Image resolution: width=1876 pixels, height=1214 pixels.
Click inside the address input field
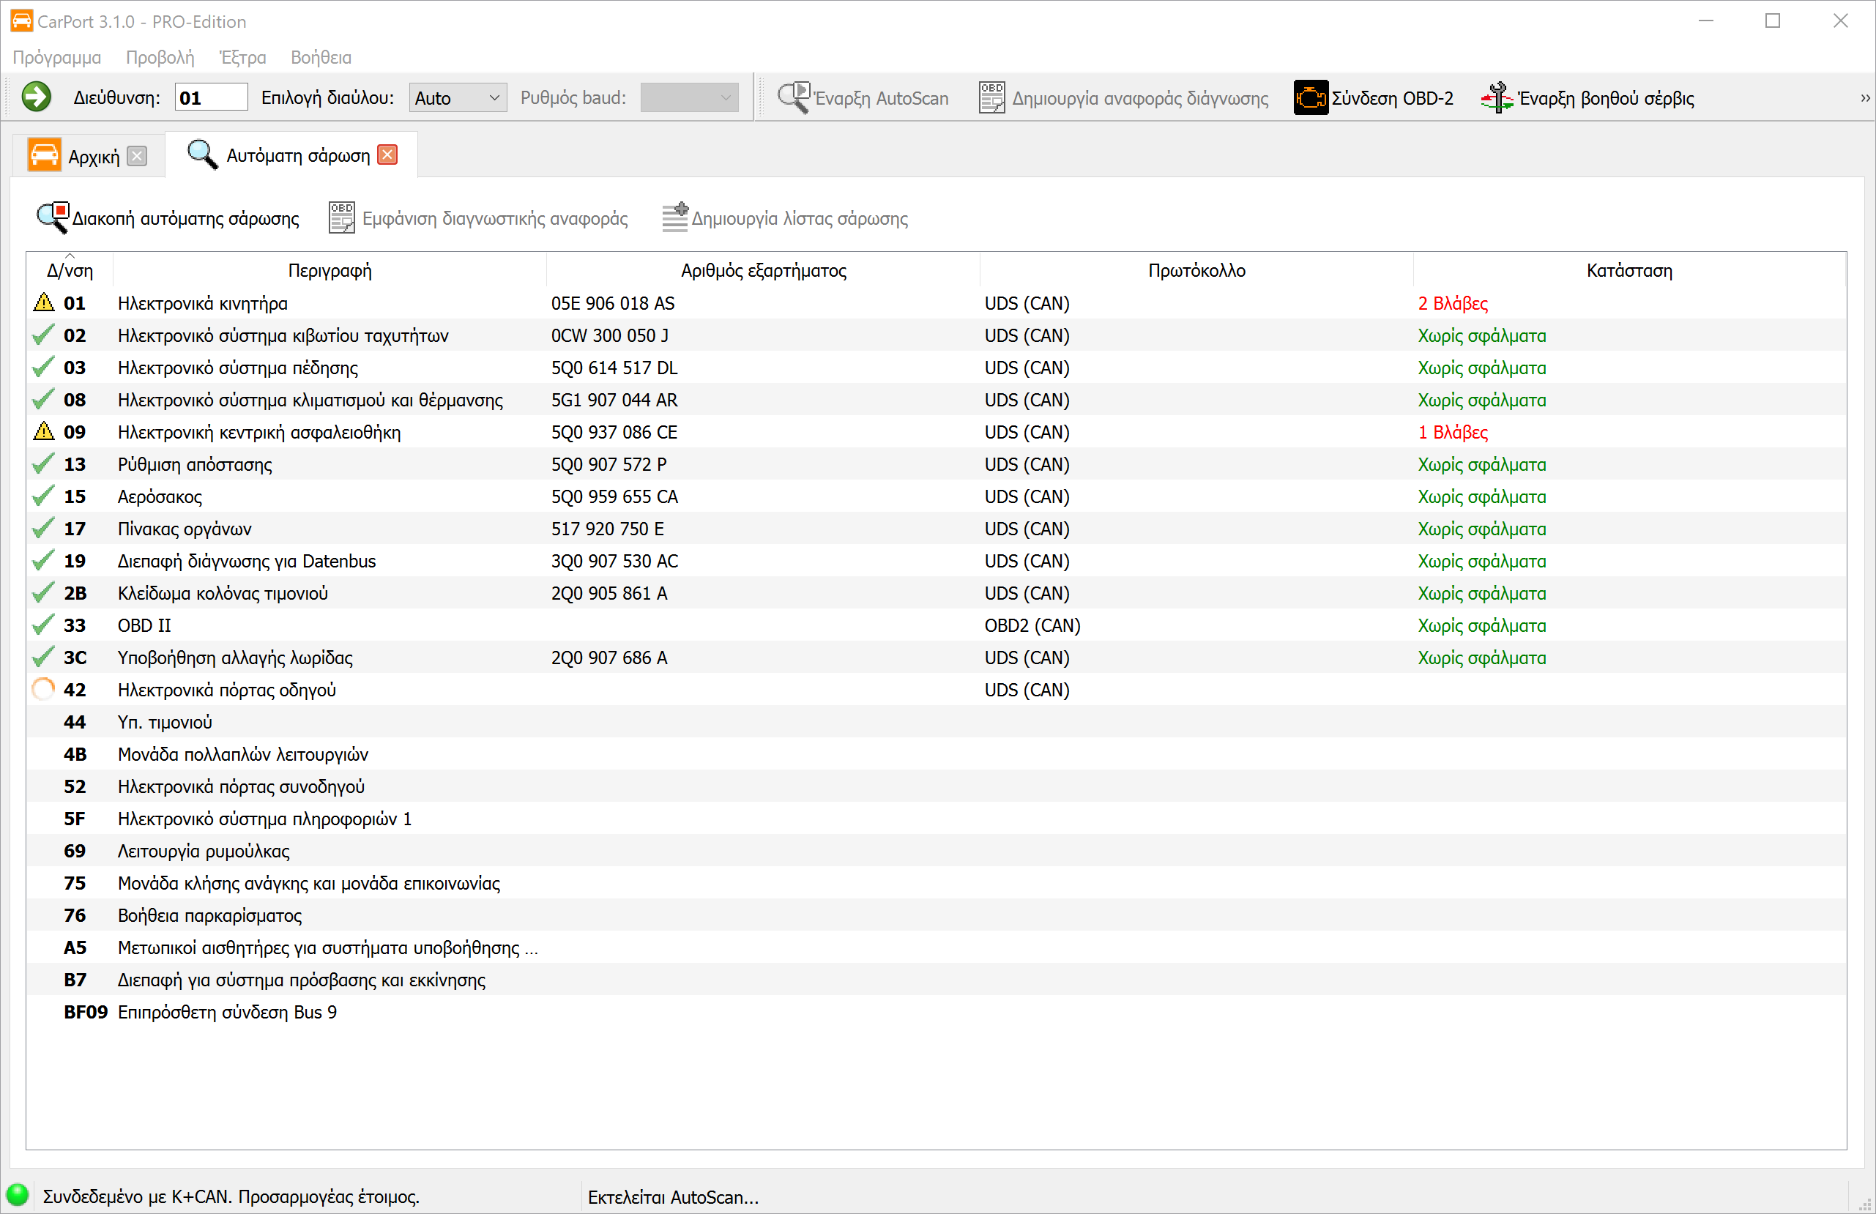[x=210, y=98]
